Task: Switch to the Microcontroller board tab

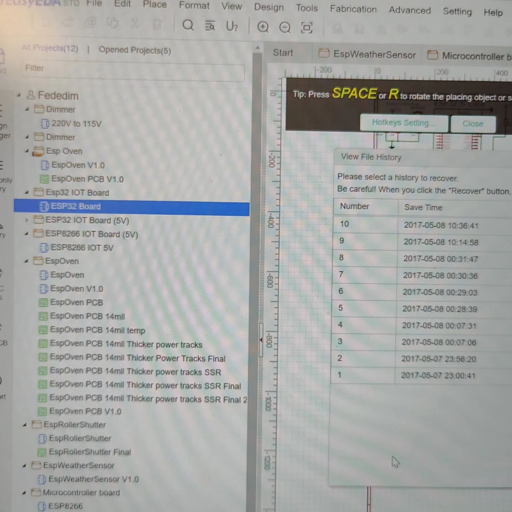Action: (x=469, y=56)
